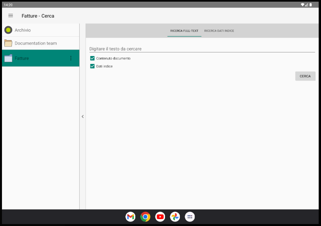321x226 pixels.
Task: Collapse the sidebar with the chevron arrow
Action: 82,117
